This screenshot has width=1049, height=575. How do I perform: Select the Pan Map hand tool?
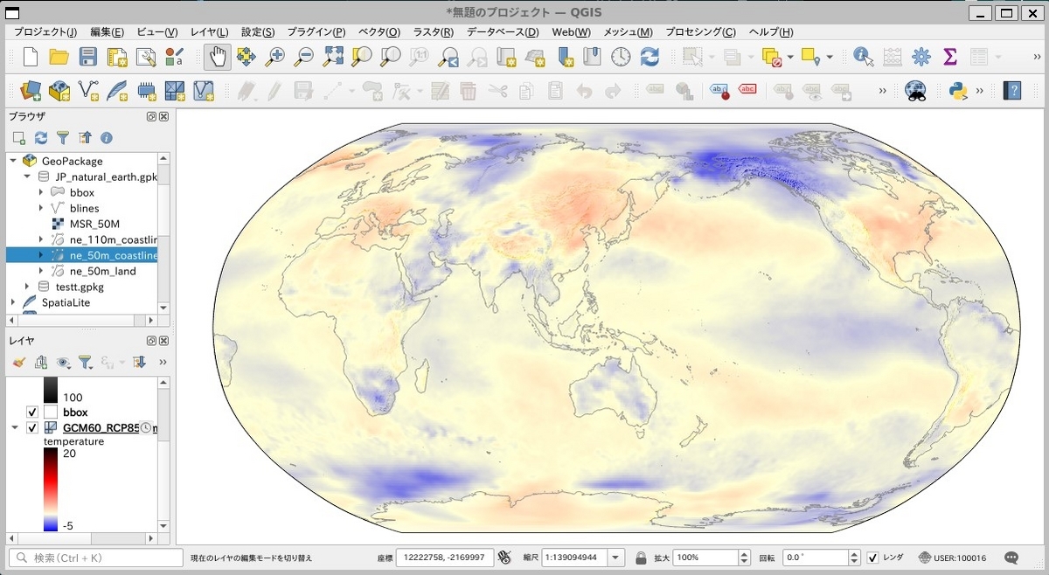[218, 57]
